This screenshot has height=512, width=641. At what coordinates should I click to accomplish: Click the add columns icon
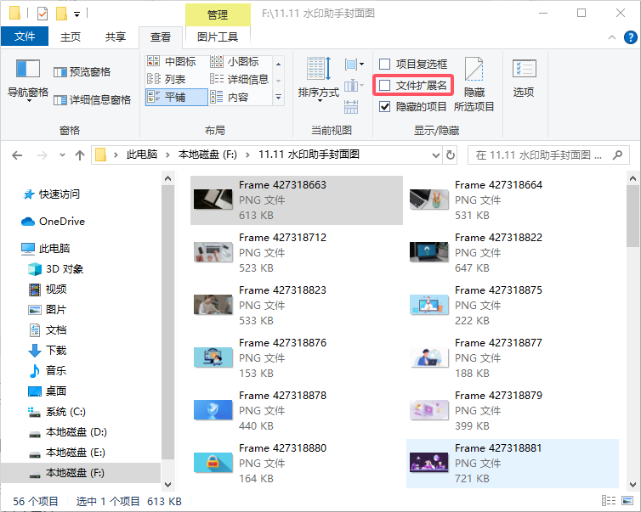pos(354,86)
